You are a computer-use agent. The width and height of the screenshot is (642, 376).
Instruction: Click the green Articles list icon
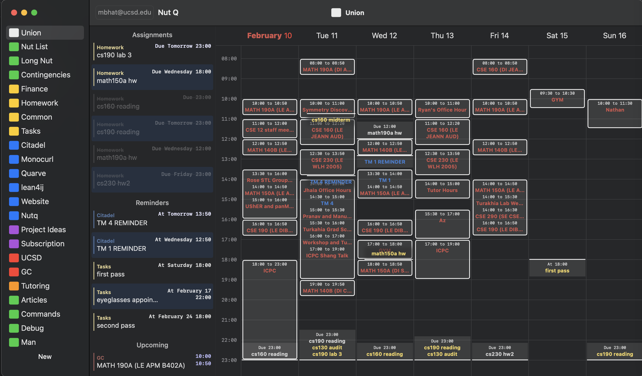click(14, 300)
